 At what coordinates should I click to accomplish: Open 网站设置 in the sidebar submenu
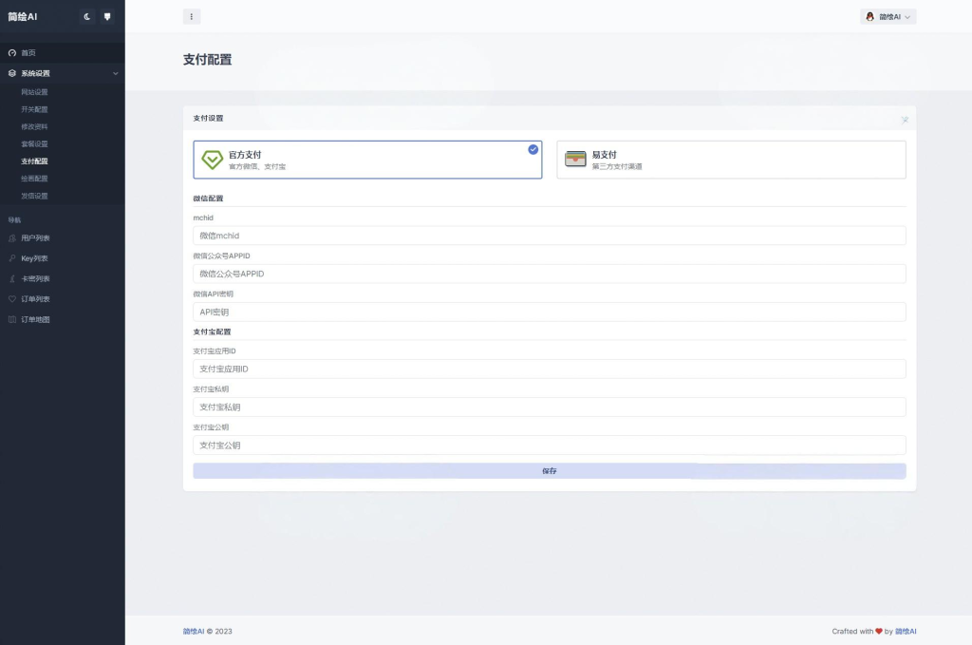pos(34,92)
